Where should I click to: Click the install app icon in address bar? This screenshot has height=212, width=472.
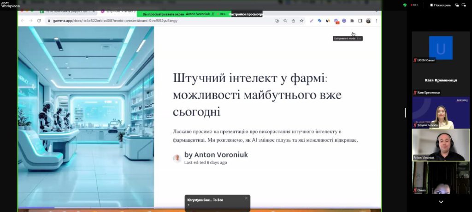pos(277,21)
